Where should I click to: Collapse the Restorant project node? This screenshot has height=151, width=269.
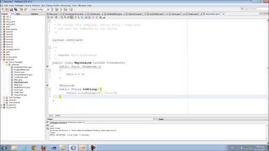(2, 60)
